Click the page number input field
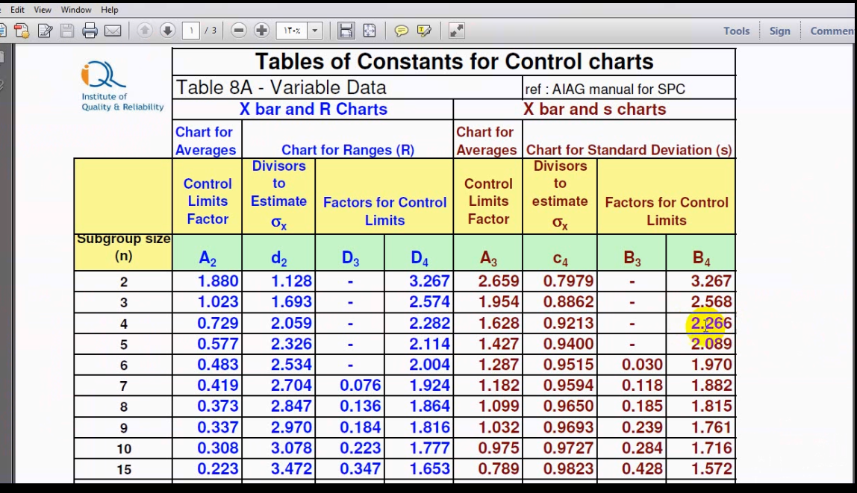The height and width of the screenshot is (493, 857). coord(191,31)
